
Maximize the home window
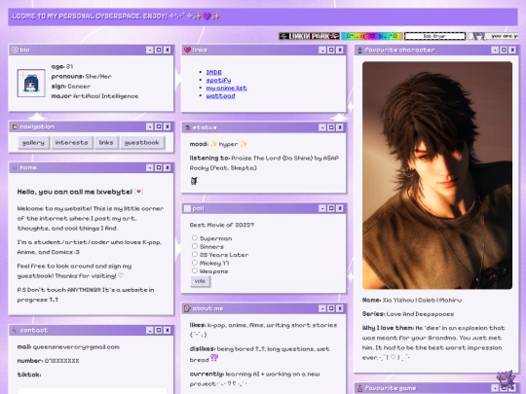click(159, 167)
